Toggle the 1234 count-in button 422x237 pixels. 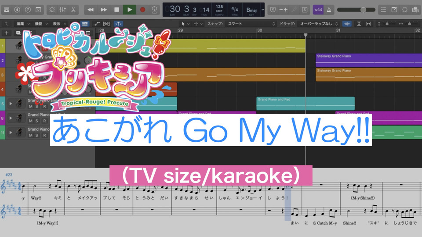pos(318,10)
